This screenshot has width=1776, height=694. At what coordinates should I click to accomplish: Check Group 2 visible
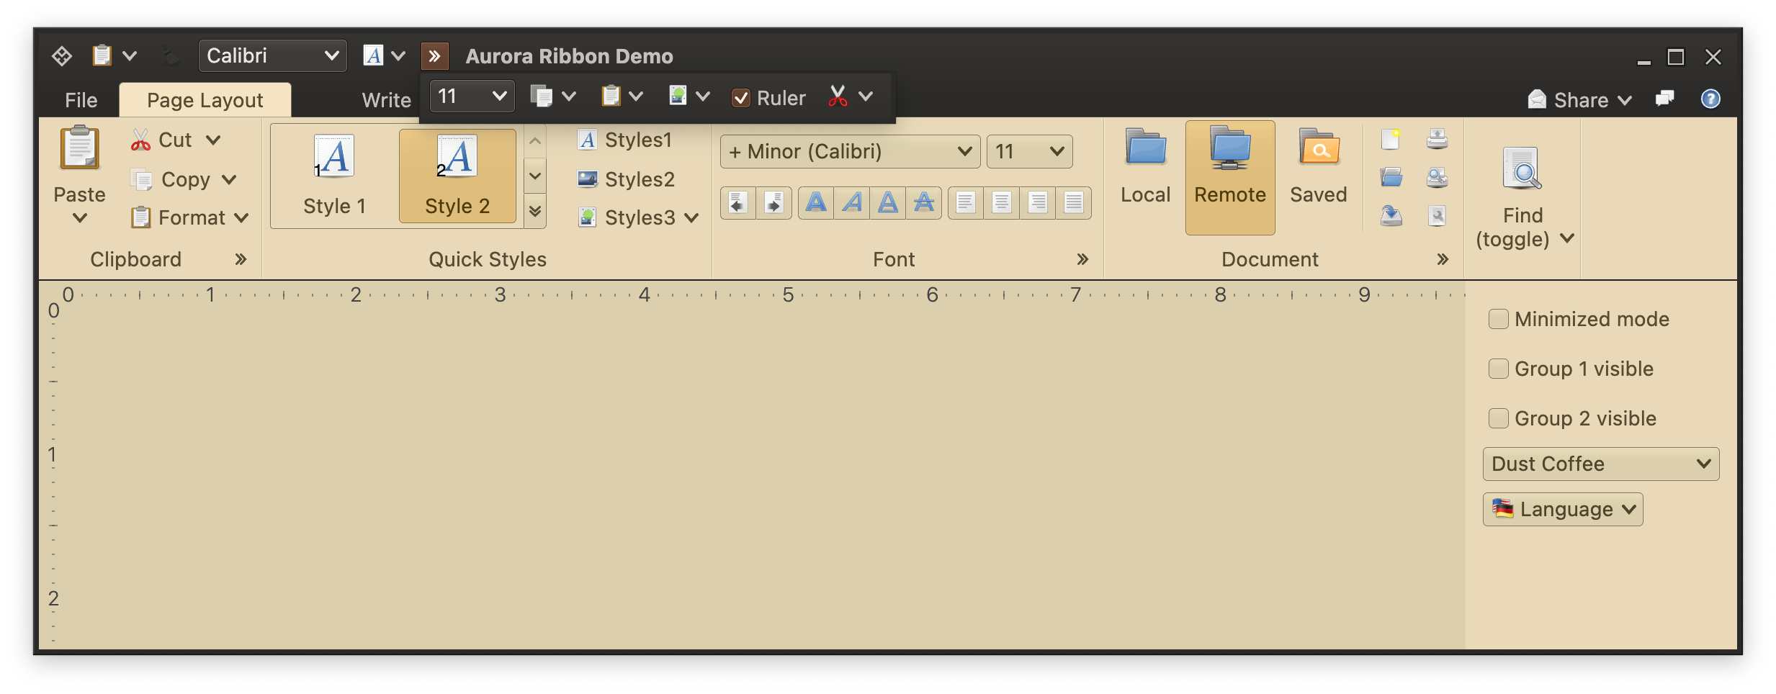point(1499,418)
